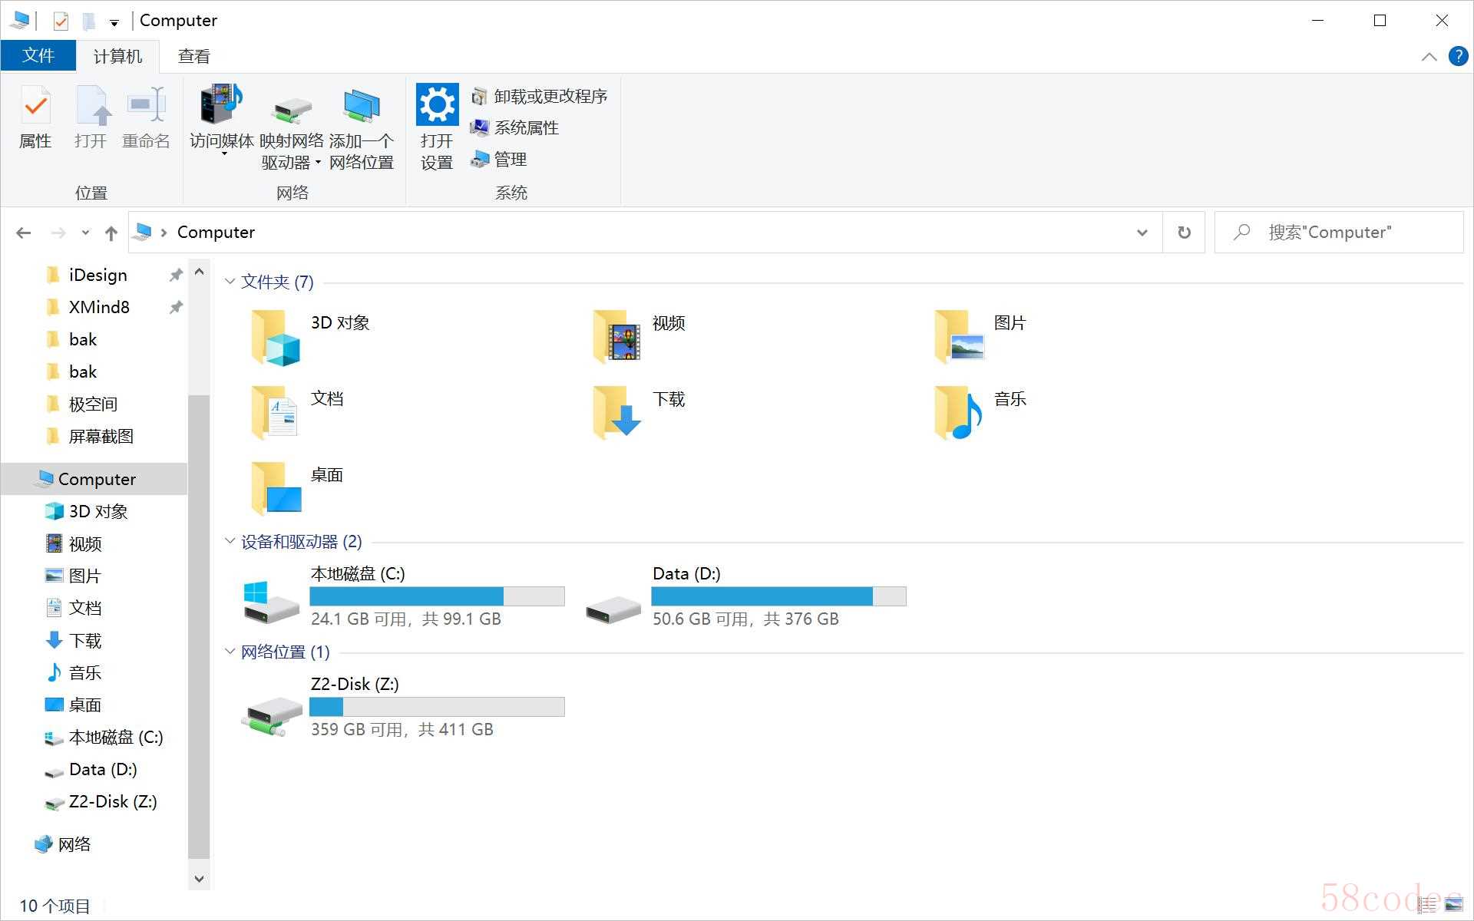Collapse the 文件夹 (7) group

pos(230,282)
